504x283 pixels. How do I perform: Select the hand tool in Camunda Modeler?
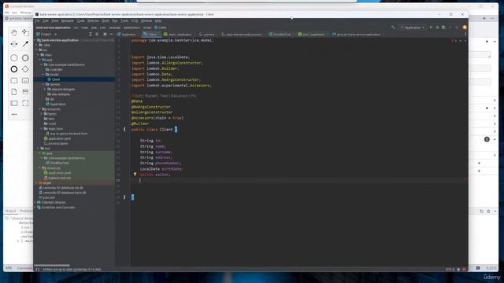coord(14,33)
